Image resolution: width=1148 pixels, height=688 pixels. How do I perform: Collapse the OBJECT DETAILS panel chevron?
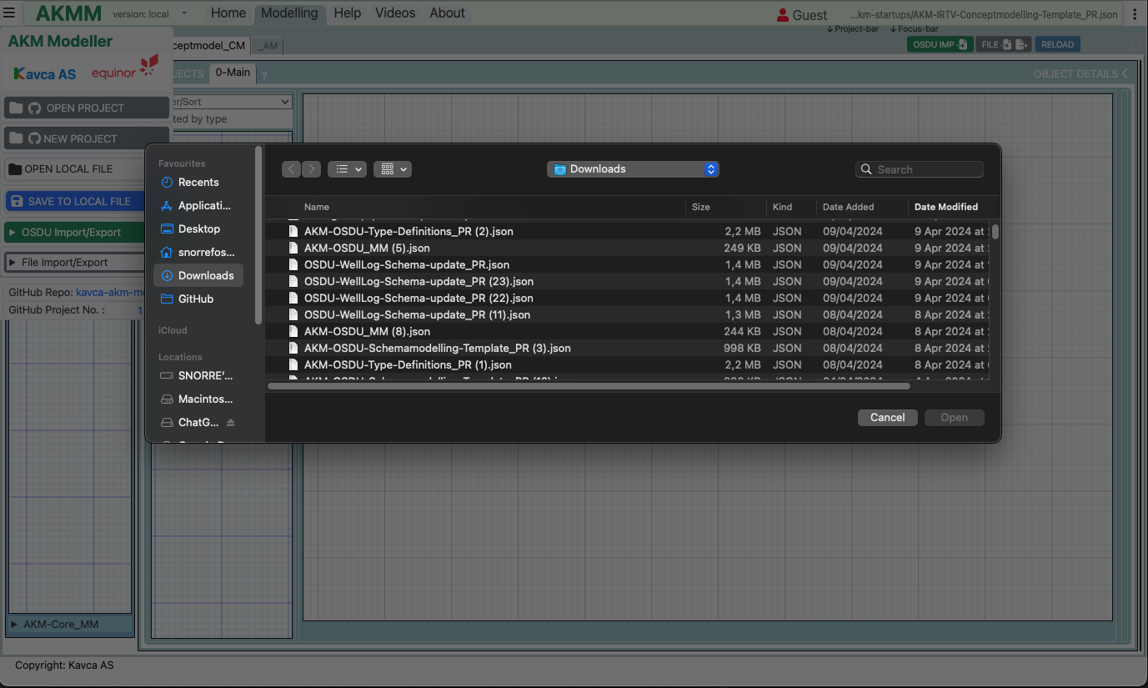[x=1125, y=73]
